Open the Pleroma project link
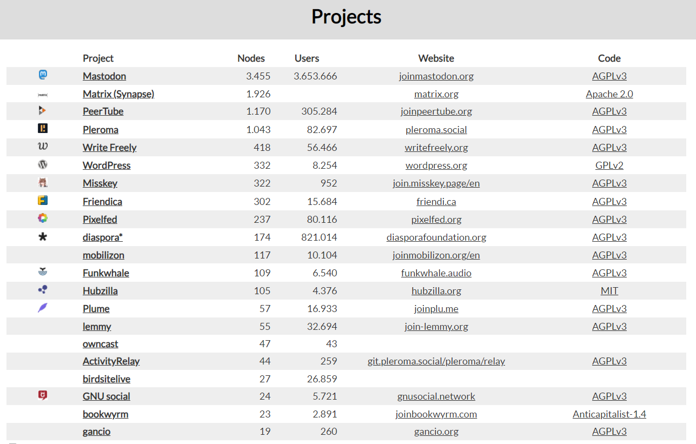Viewport: 696px width, 444px height. click(x=101, y=130)
